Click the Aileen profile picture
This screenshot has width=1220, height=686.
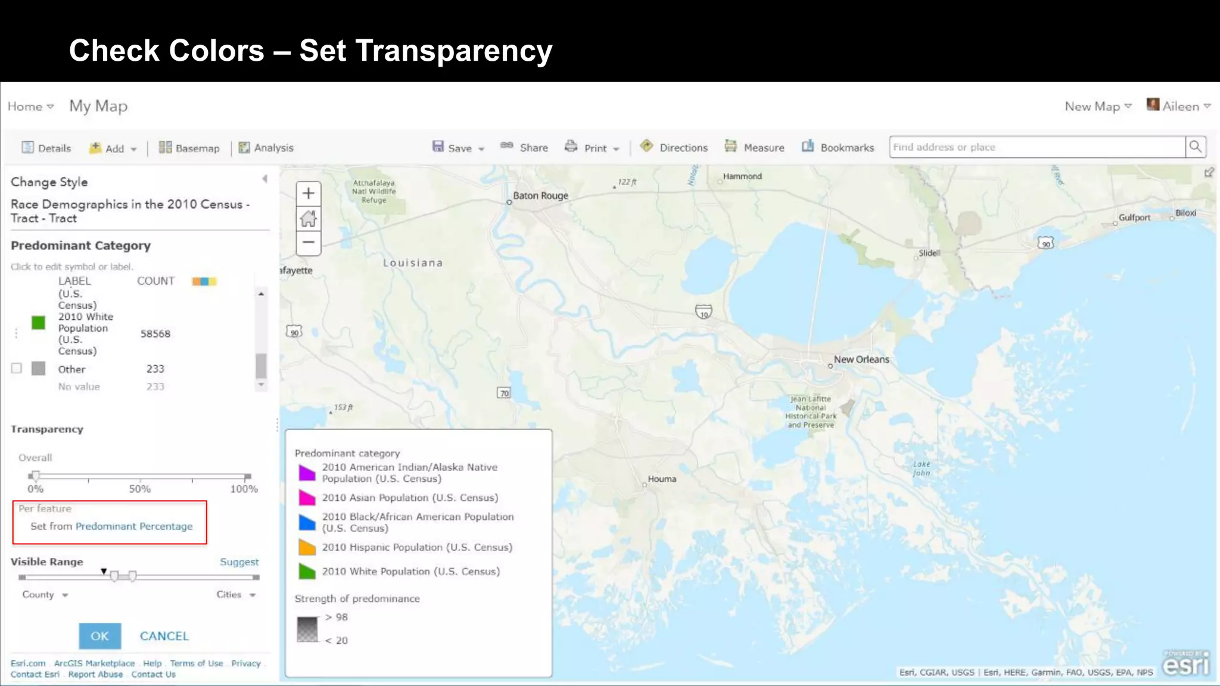[x=1153, y=105]
